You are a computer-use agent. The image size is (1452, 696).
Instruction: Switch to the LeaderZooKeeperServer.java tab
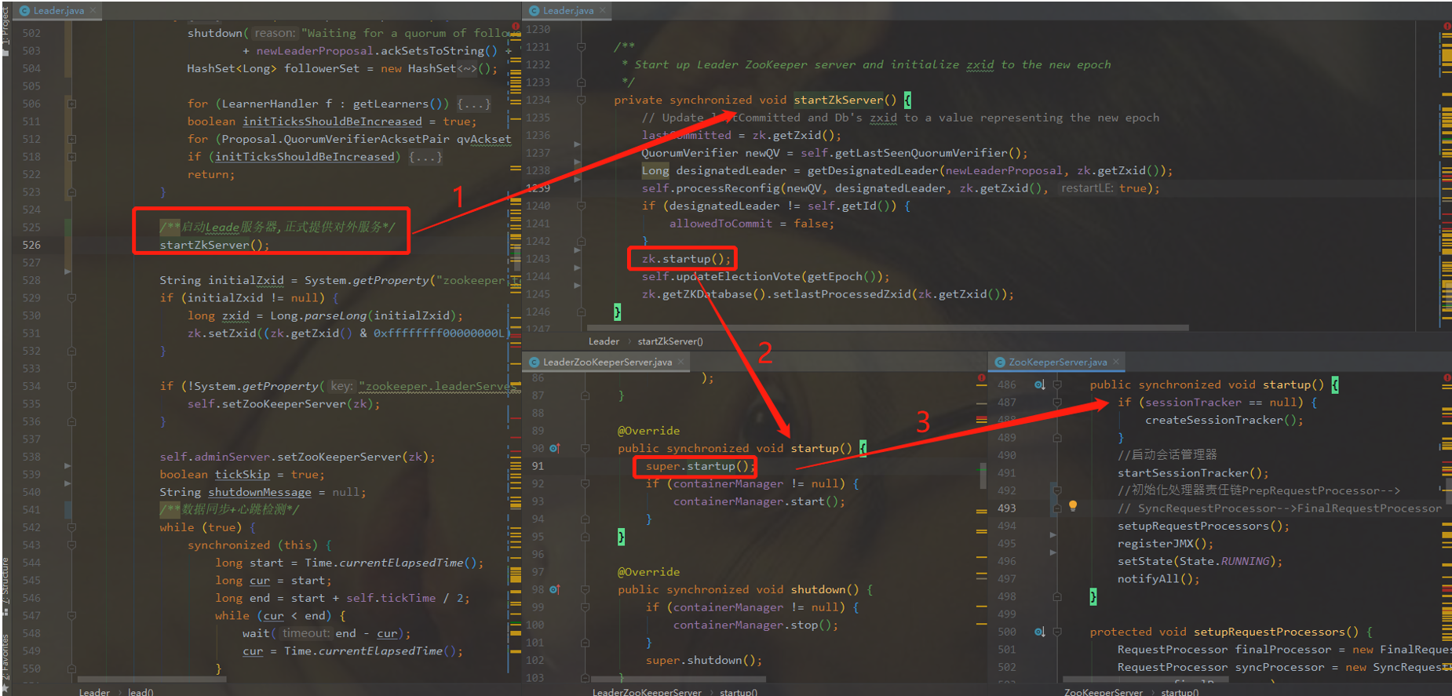607,362
